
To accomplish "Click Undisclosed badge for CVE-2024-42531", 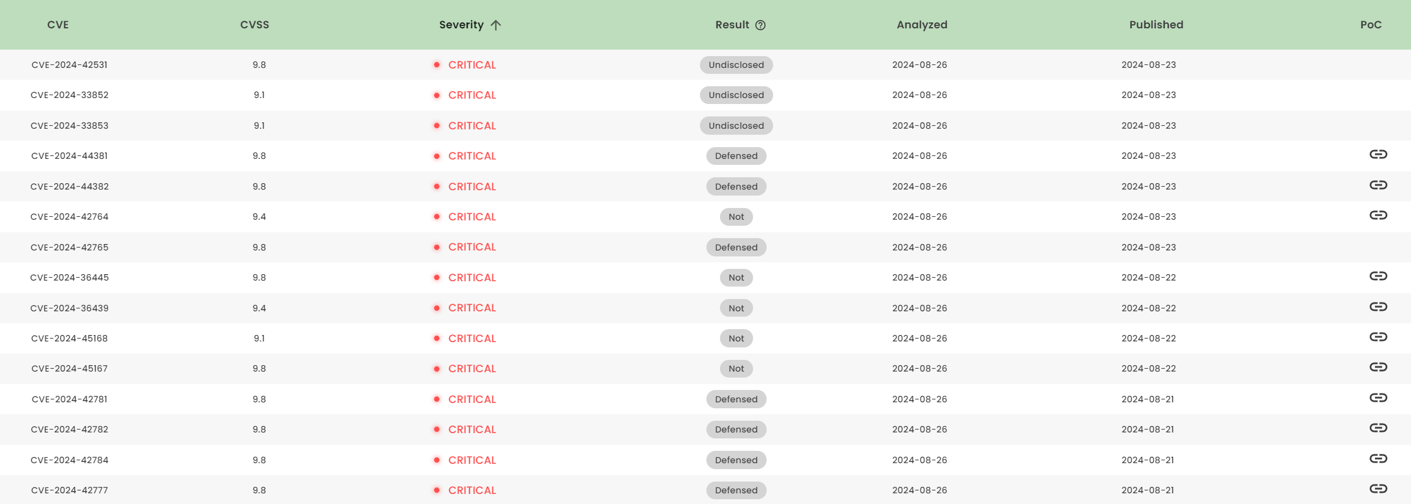I will 736,65.
